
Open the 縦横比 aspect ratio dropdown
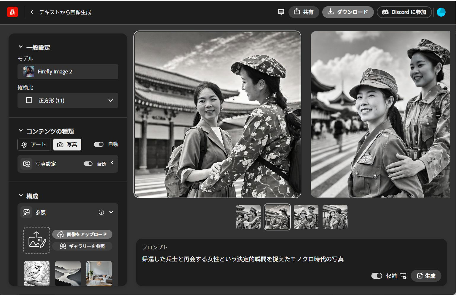pyautogui.click(x=68, y=100)
